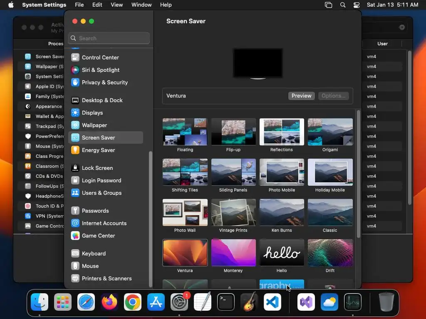Click the Options... button
The height and width of the screenshot is (319, 426).
333,96
